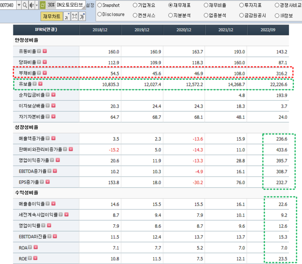Select the 지분분석 radio option
Image resolution: width=302 pixels, height=264 pixels.
[x=171, y=15]
